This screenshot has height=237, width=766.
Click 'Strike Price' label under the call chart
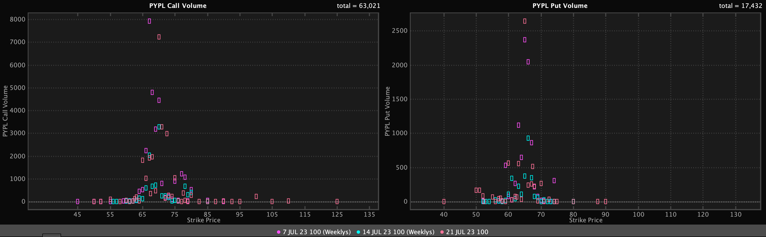pos(204,220)
